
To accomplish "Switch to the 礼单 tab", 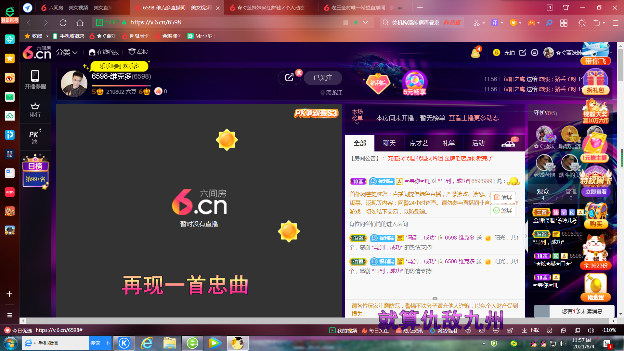I will pyautogui.click(x=448, y=143).
